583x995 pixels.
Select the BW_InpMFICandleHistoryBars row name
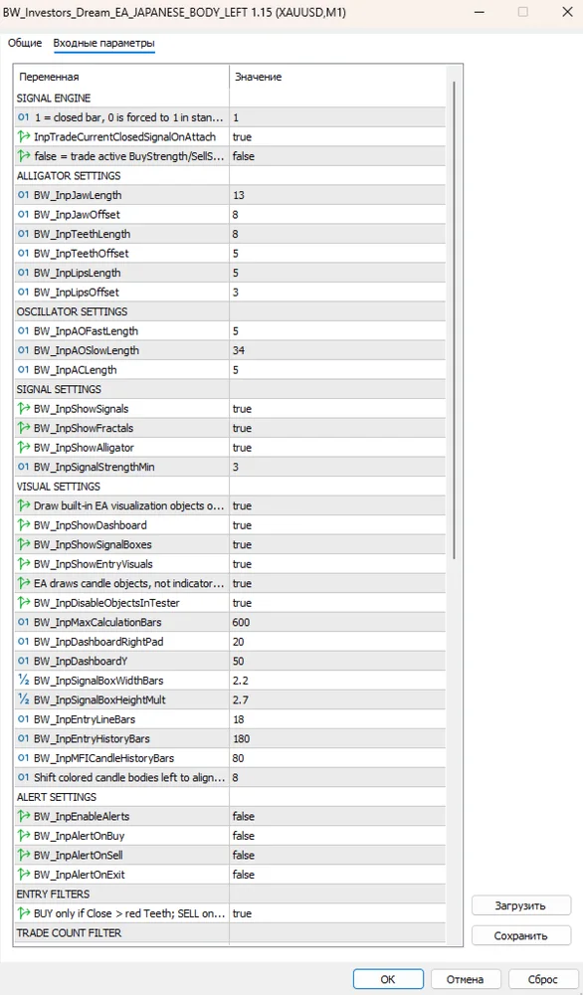pyautogui.click(x=104, y=758)
